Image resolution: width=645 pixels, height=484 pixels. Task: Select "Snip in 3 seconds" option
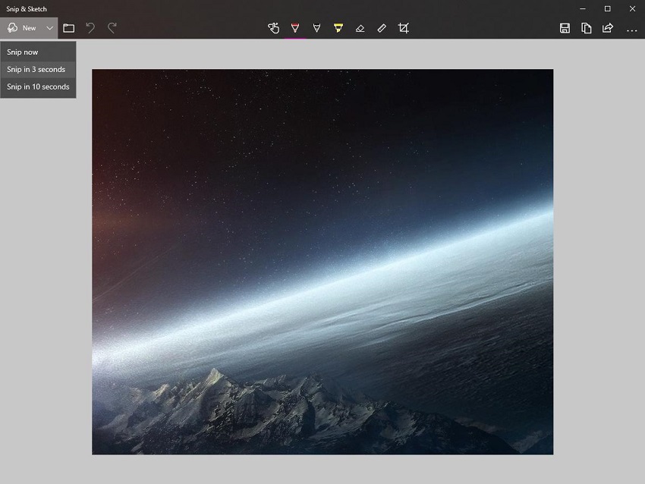click(36, 69)
